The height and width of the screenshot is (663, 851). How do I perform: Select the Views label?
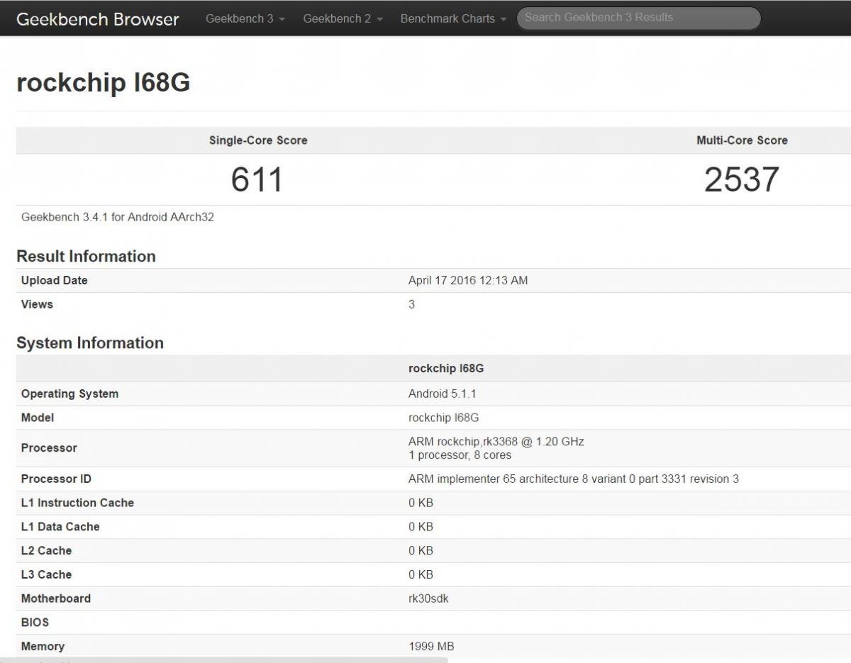click(37, 304)
